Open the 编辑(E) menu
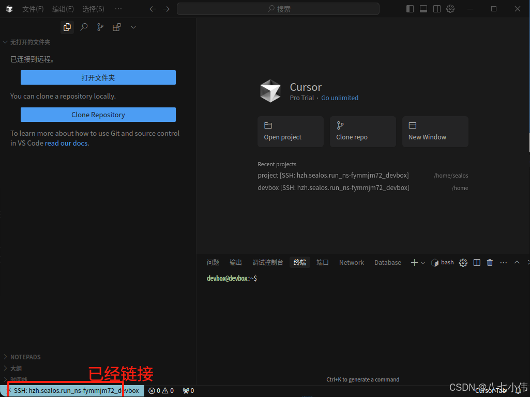Screen dimensions: 530x397 [63, 9]
